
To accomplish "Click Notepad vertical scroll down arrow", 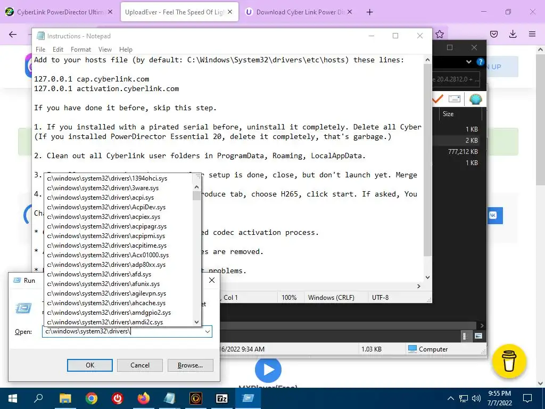I will 427,277.
